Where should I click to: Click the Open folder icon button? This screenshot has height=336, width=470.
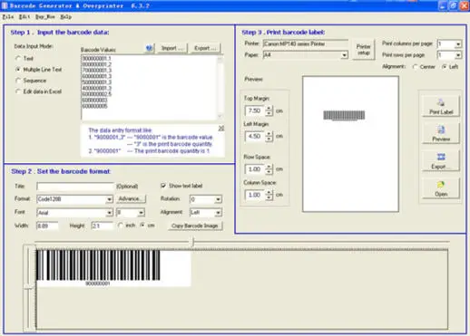[441, 188]
